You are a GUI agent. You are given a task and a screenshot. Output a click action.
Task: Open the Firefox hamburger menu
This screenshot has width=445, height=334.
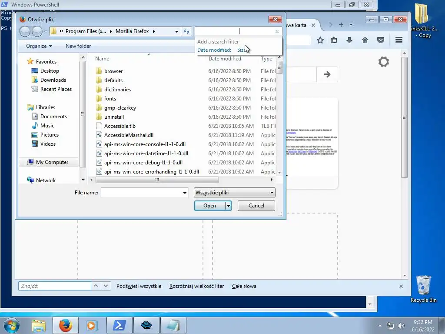[x=399, y=40]
